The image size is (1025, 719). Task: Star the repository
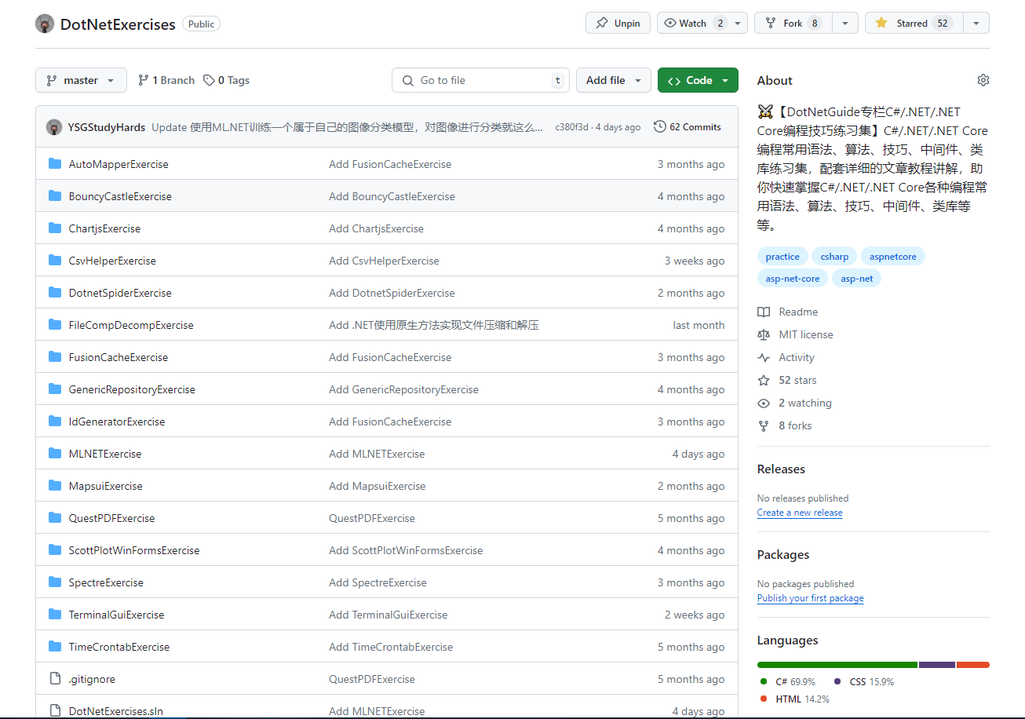[910, 23]
